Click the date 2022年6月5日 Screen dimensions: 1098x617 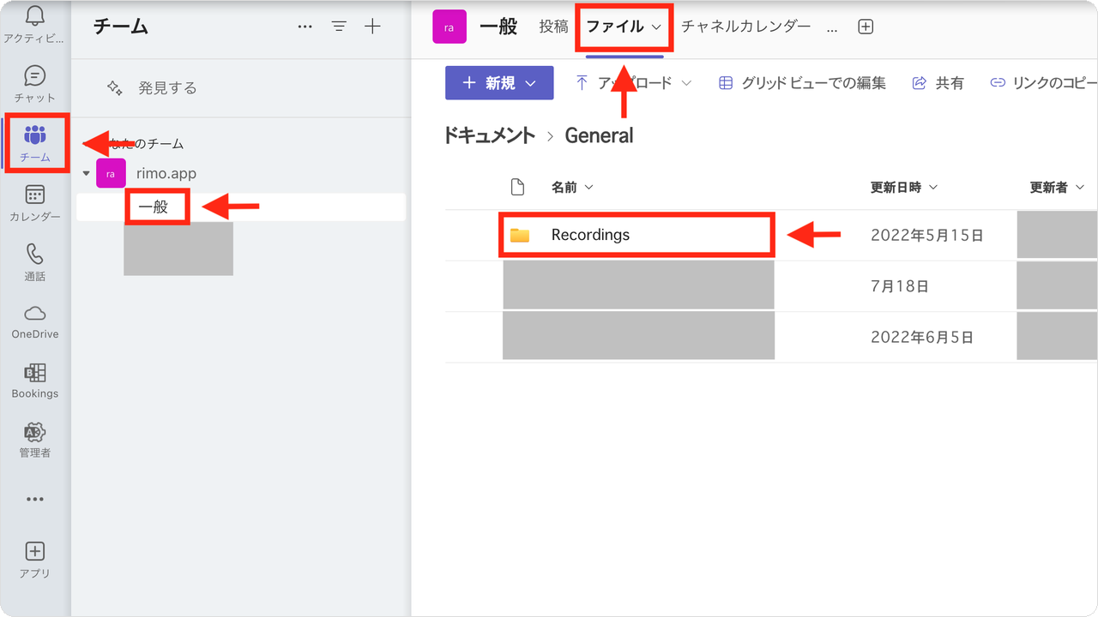(x=922, y=338)
